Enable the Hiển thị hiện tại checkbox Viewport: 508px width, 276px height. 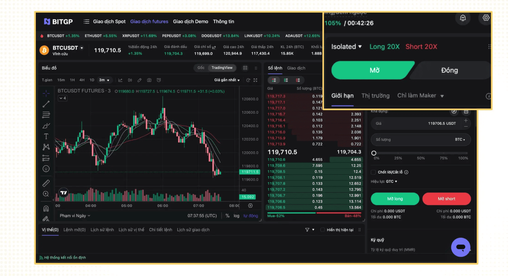(322, 230)
